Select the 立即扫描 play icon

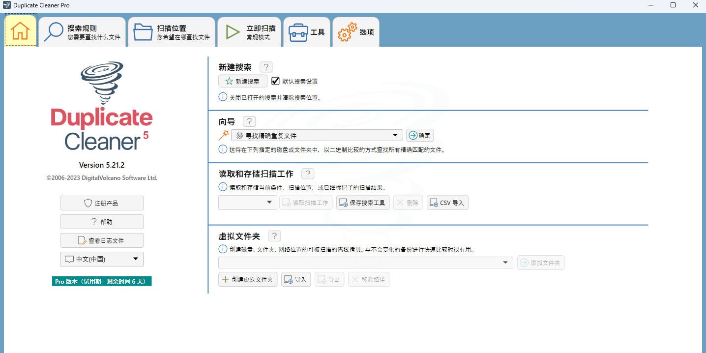pos(232,30)
